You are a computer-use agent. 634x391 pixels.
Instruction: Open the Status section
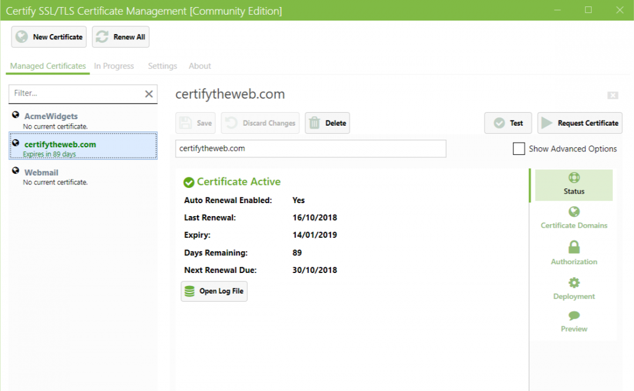point(574,185)
